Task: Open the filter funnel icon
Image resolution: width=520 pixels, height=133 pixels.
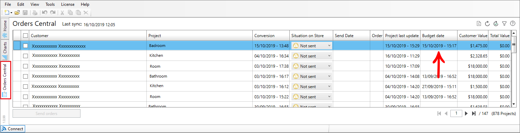Action: [504, 23]
